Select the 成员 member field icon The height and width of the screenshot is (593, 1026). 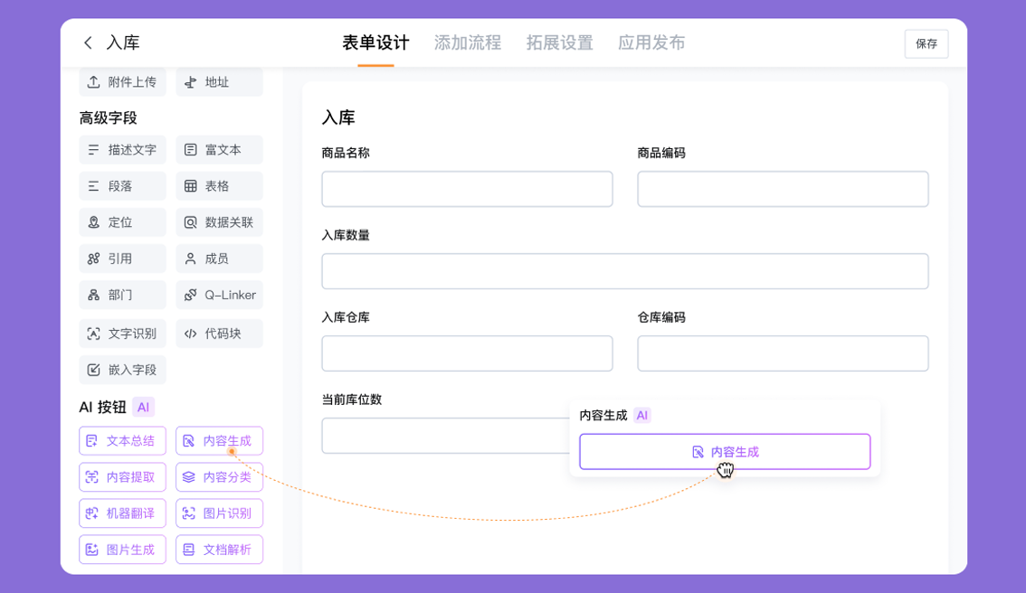pyautogui.click(x=219, y=258)
